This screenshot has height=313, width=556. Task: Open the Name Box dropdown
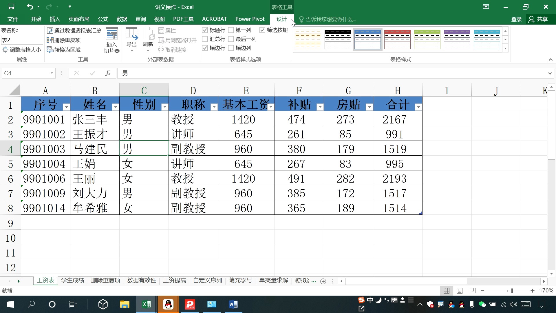[x=52, y=73]
